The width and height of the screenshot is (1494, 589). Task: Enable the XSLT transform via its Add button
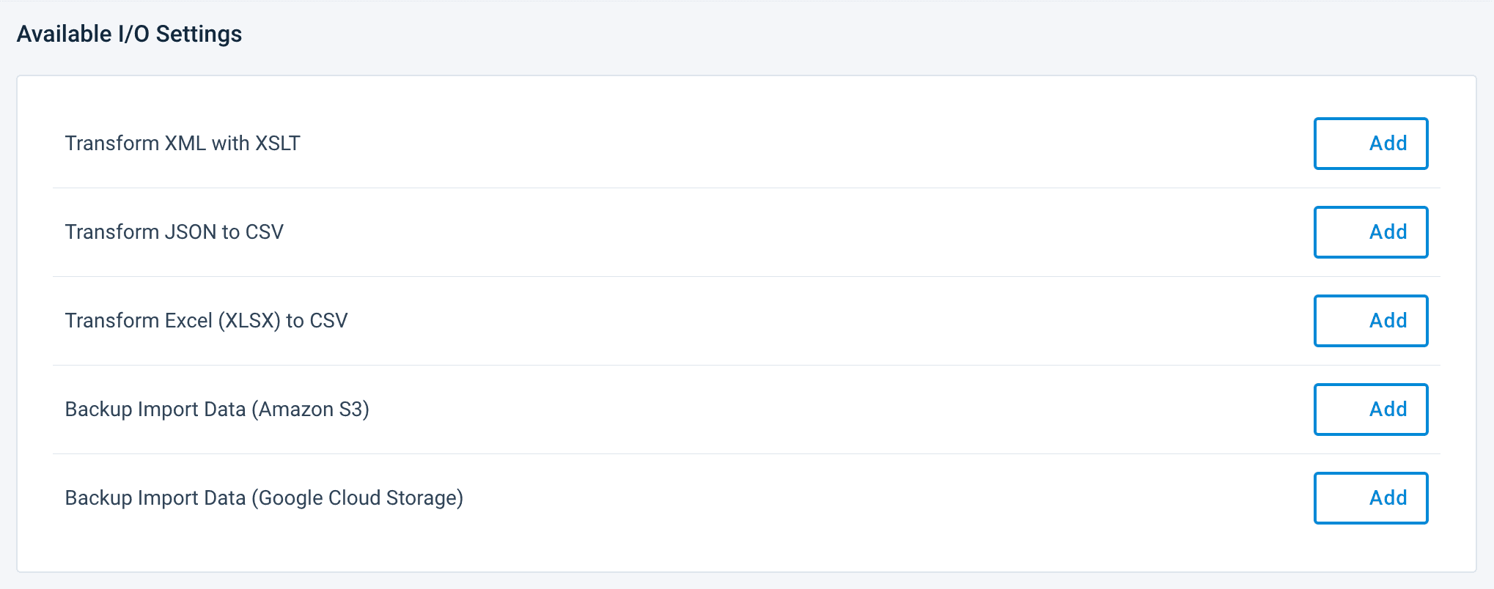click(1370, 144)
